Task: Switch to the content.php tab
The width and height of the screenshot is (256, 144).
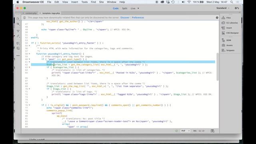Action: coord(31,13)
